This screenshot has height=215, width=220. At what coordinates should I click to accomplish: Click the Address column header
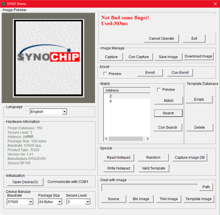127,90
